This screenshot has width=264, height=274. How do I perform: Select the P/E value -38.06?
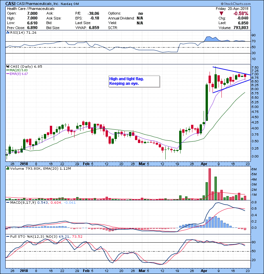coord(93,14)
